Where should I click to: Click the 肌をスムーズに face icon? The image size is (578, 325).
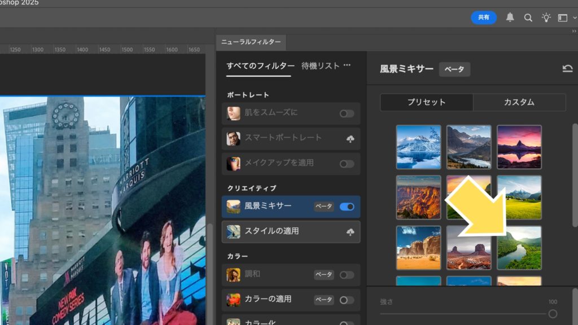click(234, 113)
